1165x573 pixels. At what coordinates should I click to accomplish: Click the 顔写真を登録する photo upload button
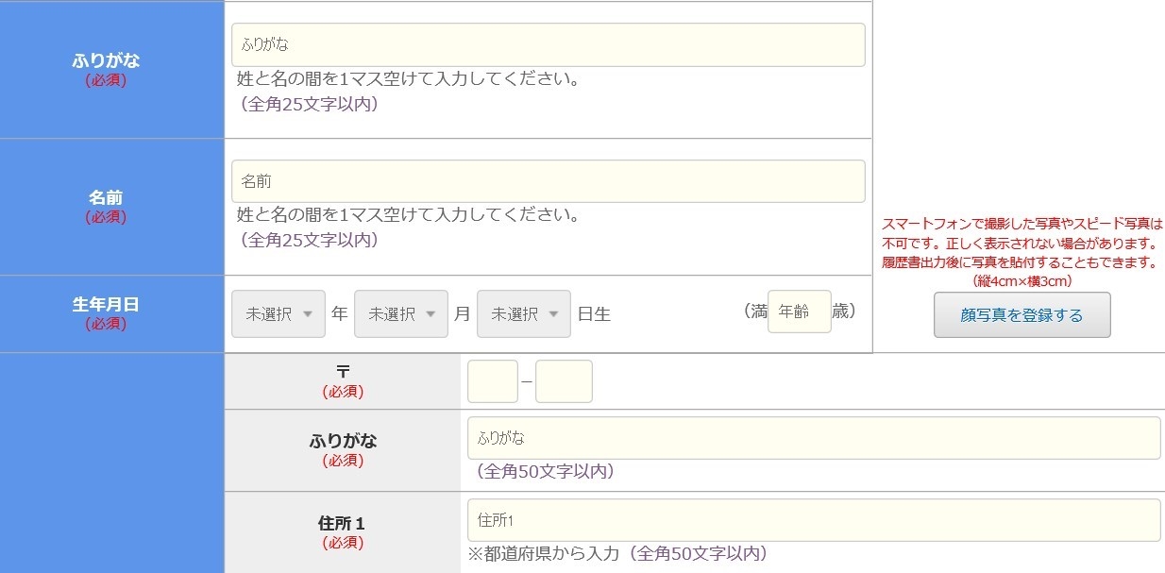tap(1021, 314)
